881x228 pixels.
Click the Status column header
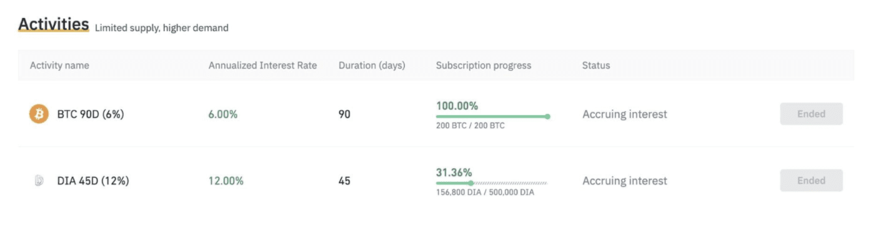tap(596, 65)
